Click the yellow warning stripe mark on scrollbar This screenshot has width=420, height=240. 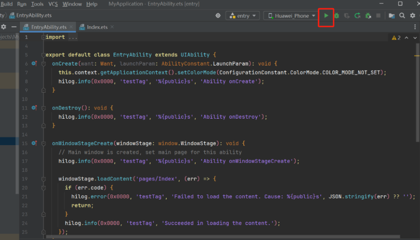pos(417,56)
